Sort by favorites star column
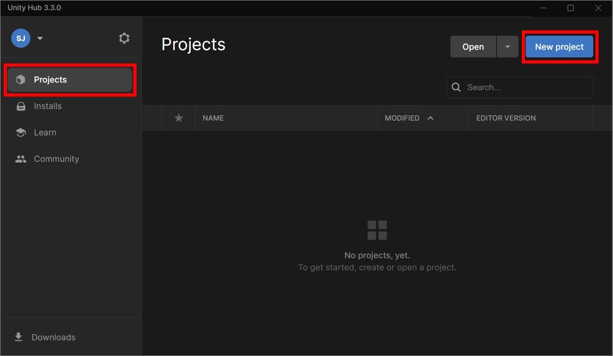 tap(179, 118)
